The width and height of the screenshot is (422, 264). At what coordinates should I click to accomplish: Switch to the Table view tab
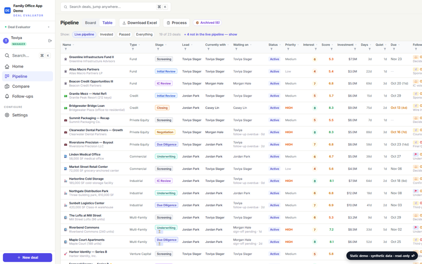[107, 23]
